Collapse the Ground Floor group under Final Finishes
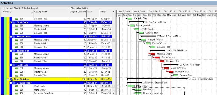This screenshot has height=95, width=217. pyautogui.click(x=11, y=83)
